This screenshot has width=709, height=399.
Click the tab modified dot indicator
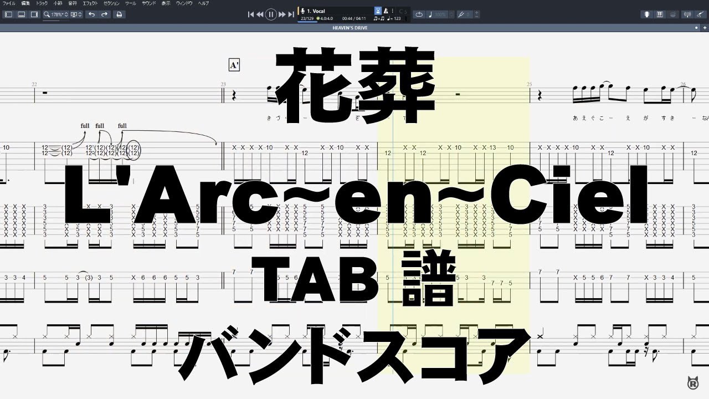pyautogui.click(x=696, y=28)
